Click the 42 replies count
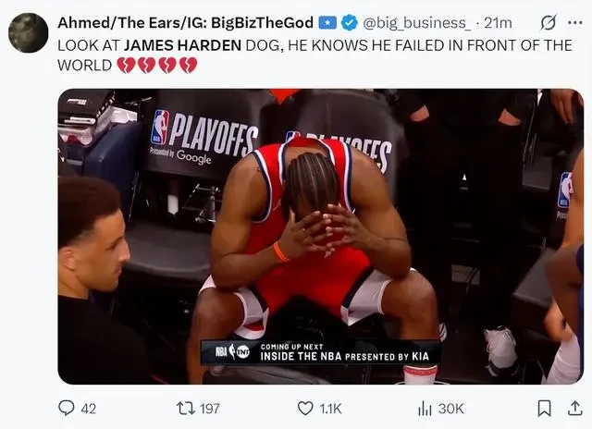Viewport: 592px width, 429px height. tap(89, 409)
